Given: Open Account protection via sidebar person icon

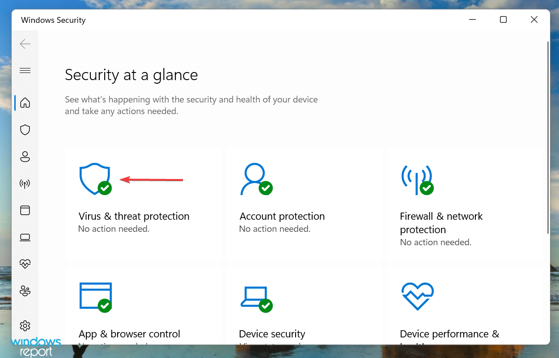Looking at the screenshot, I should pyautogui.click(x=25, y=157).
